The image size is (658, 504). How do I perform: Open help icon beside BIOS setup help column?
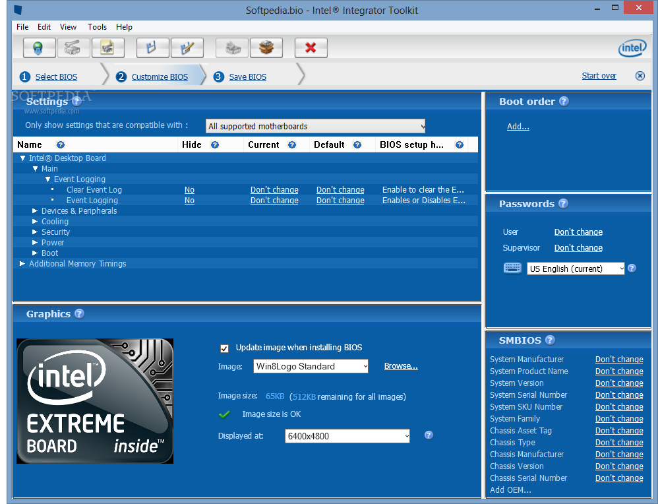tap(460, 145)
